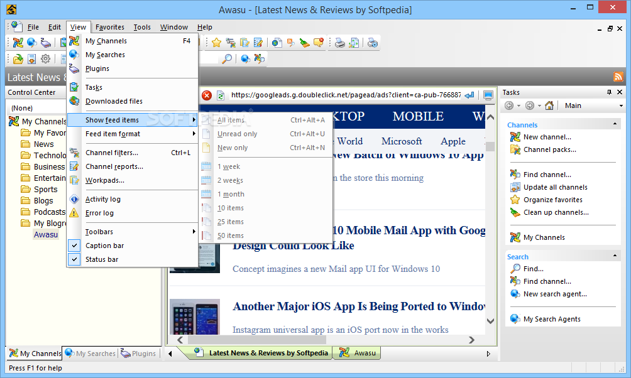Click the Clean up channels... link
This screenshot has width=631, height=378.
point(556,212)
